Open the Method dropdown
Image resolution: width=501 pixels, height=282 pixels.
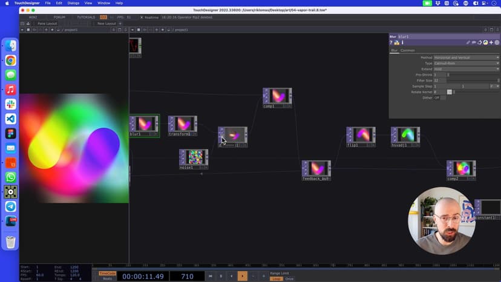pyautogui.click(x=466, y=57)
